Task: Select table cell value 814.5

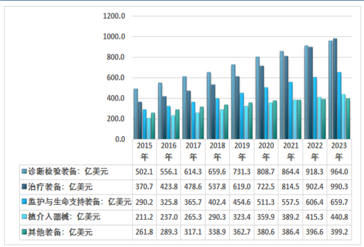Action: (x=291, y=187)
